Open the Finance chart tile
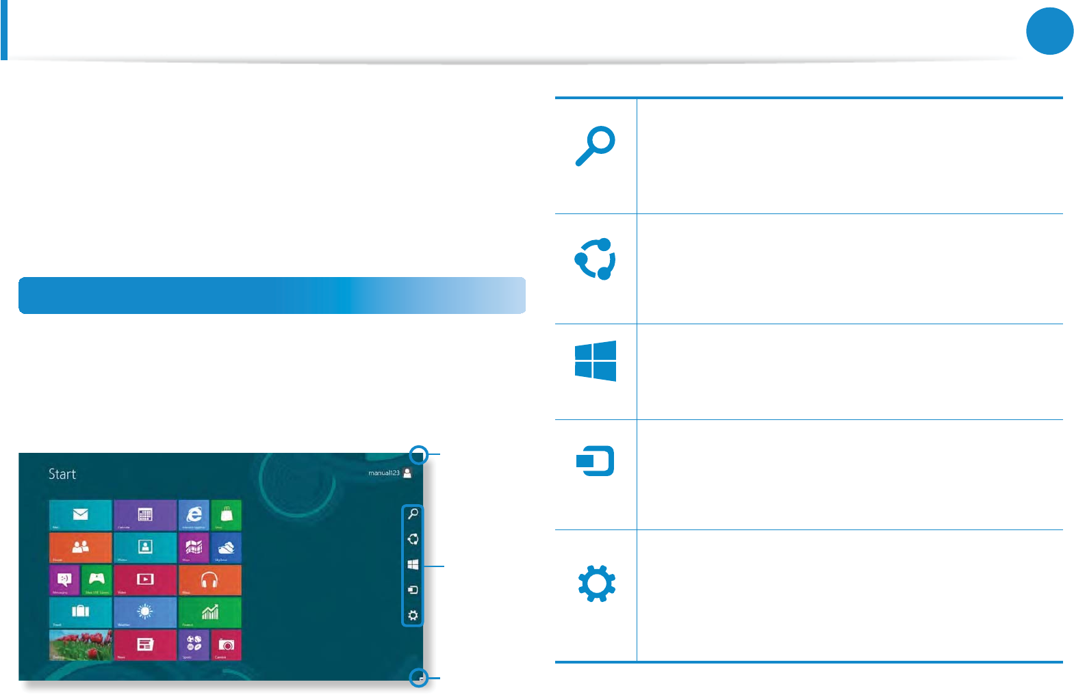This screenshot has height=695, width=1074. [x=209, y=612]
